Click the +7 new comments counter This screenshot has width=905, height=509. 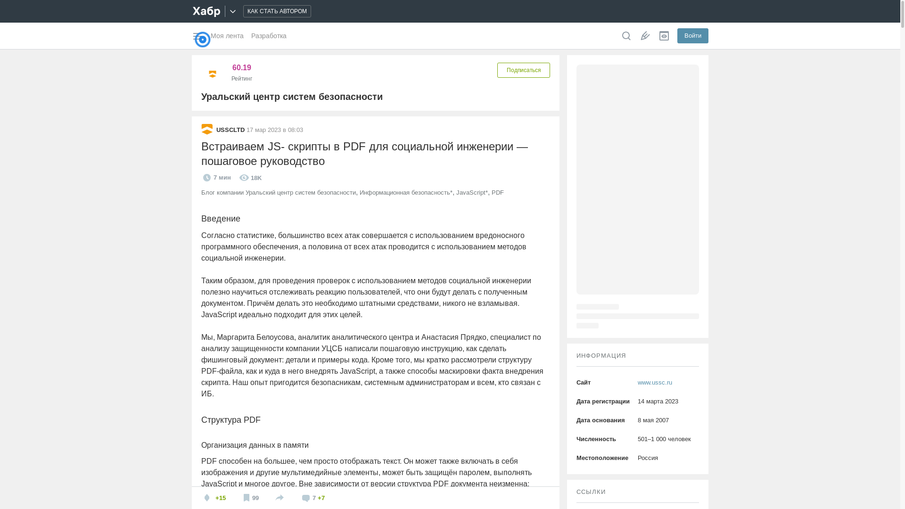click(321, 498)
